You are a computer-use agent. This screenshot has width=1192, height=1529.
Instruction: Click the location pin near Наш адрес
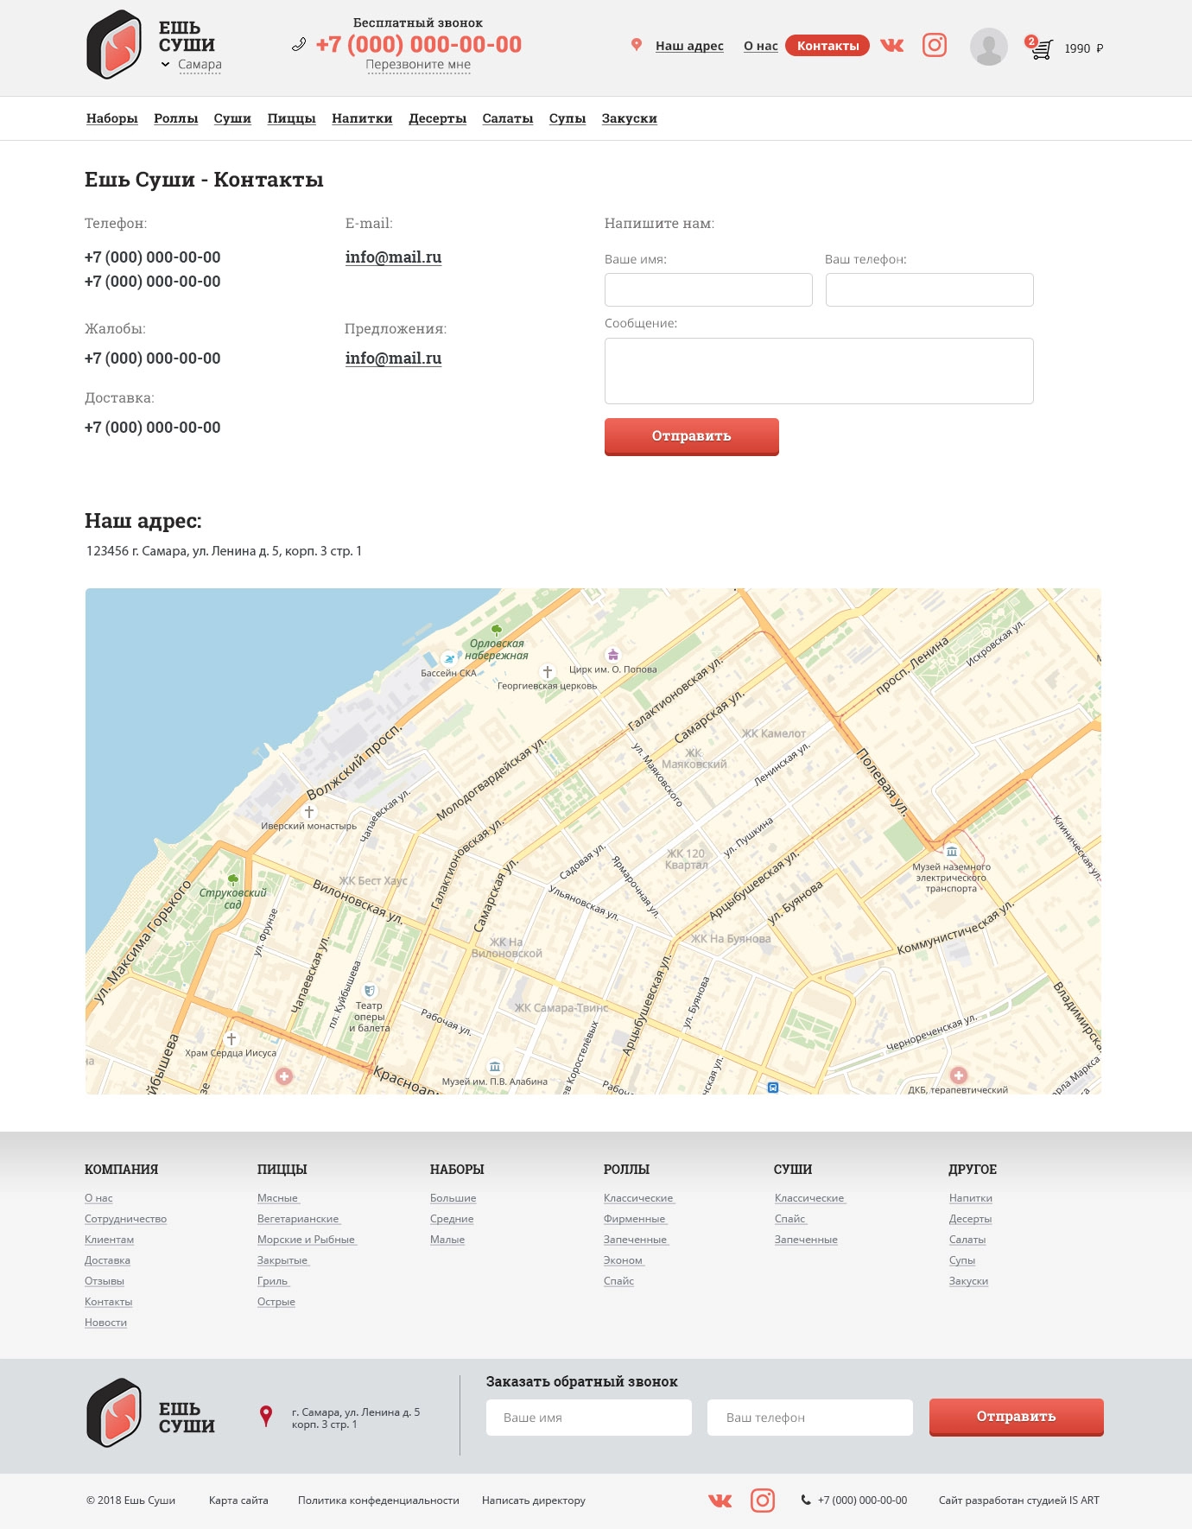click(x=637, y=45)
